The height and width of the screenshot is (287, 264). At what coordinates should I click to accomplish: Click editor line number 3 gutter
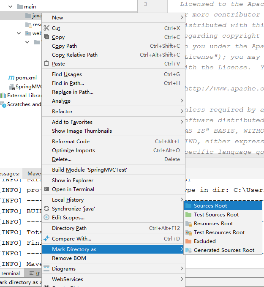(x=145, y=4)
